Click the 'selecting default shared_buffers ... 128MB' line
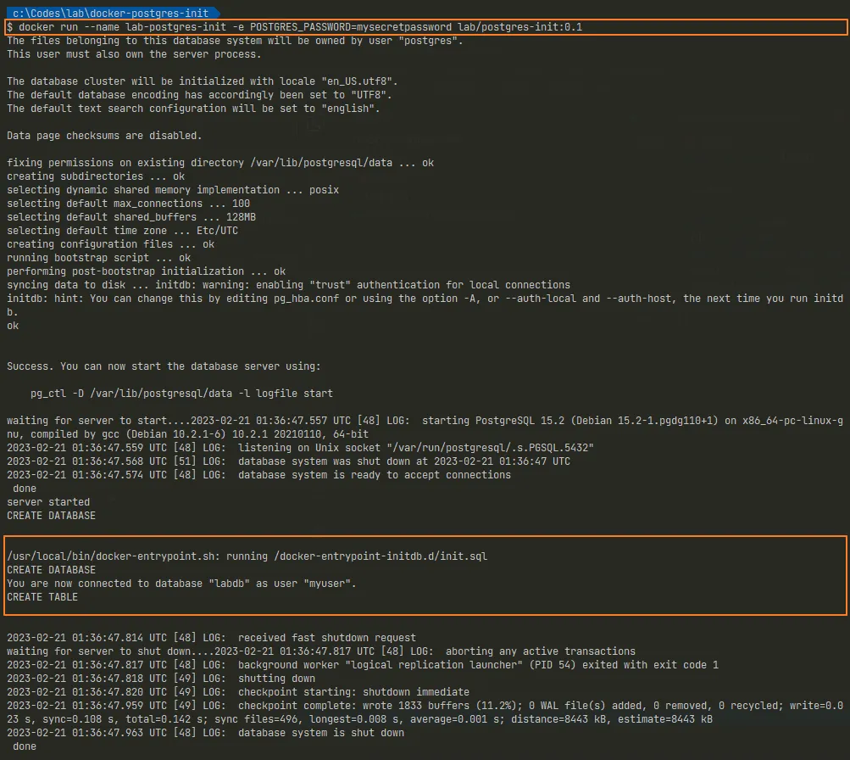Screen dimensions: 850x760 tap(131, 217)
